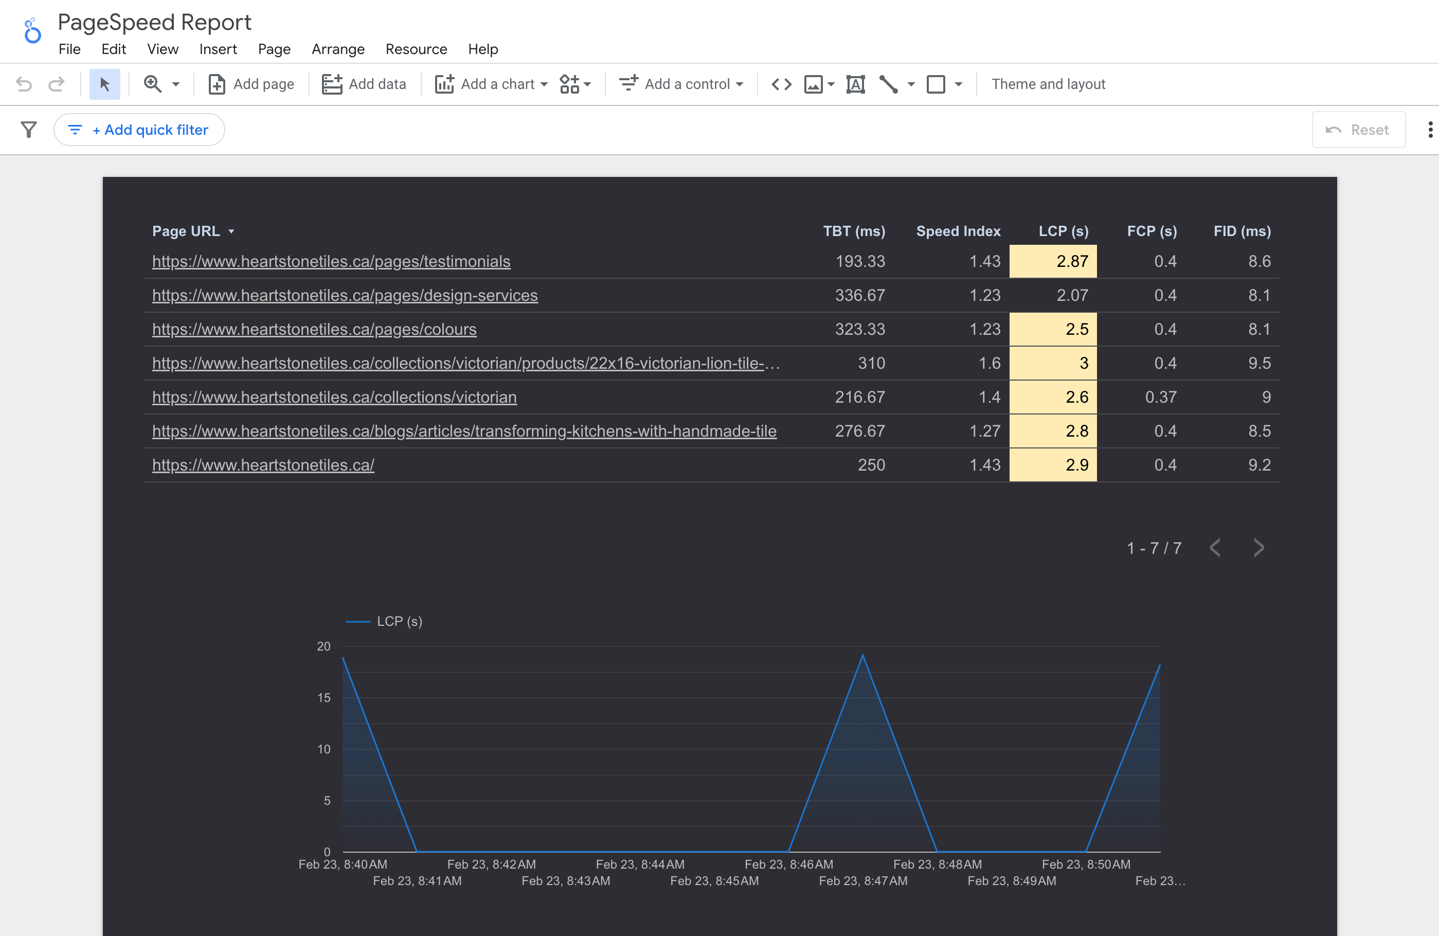This screenshot has height=936, width=1439.
Task: Click the TBT (ms) column header
Action: coord(854,231)
